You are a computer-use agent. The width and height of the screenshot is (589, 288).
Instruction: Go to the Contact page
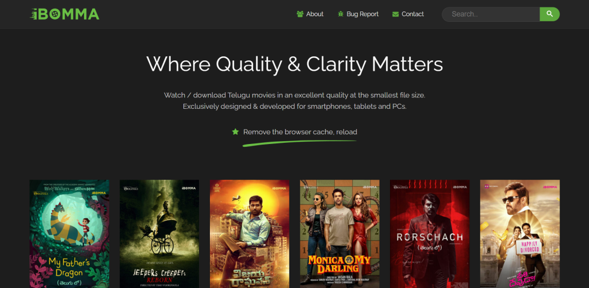click(x=412, y=14)
